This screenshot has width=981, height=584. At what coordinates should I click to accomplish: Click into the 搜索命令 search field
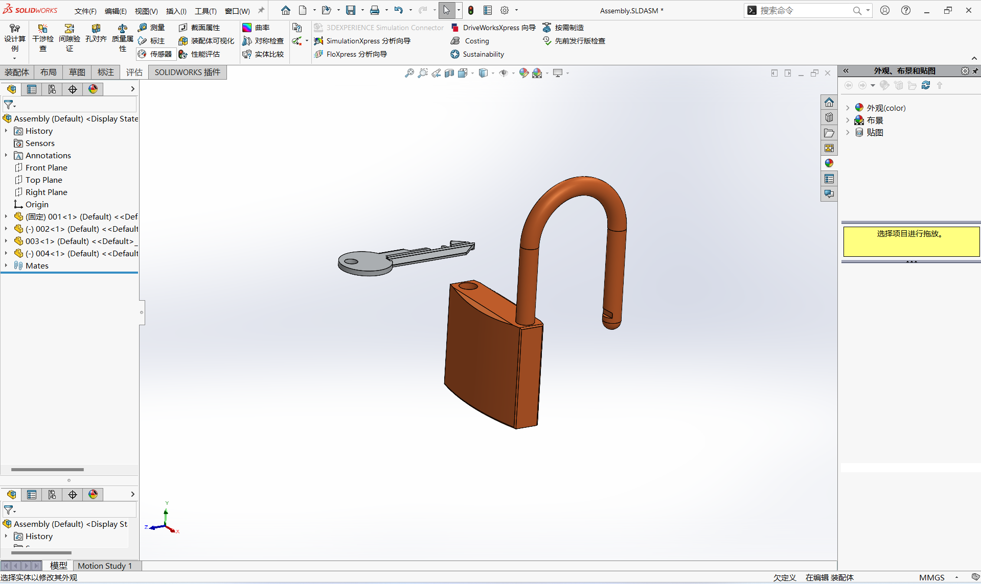[x=805, y=10]
